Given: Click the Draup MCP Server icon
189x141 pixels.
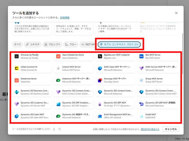Looking at the screenshot, I should (x=141, y=80).
